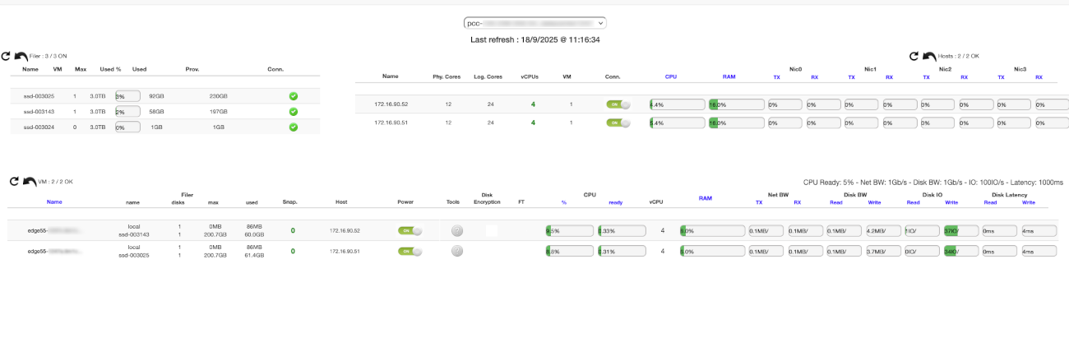Viewport: 1069px width, 361px height.
Task: Refresh the Hosts section
Action: (x=914, y=56)
